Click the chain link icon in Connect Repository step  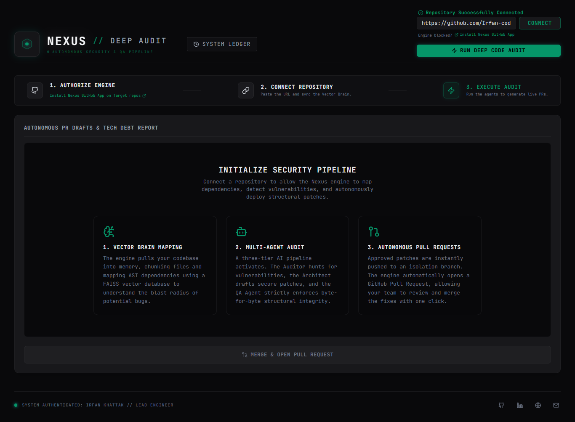246,90
